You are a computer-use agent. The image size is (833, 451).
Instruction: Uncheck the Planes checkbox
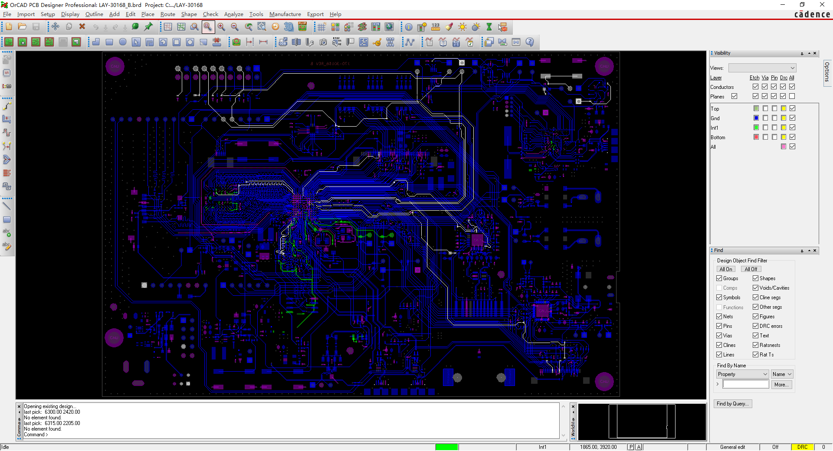click(734, 96)
